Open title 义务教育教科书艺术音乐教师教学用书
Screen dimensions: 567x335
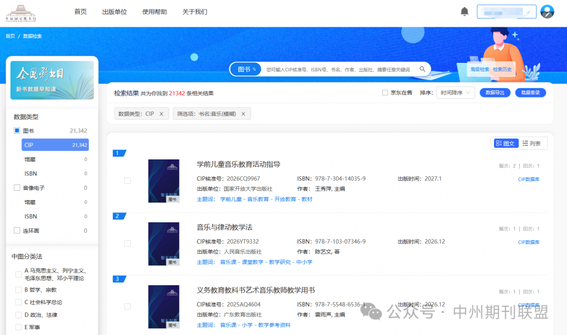point(256,290)
